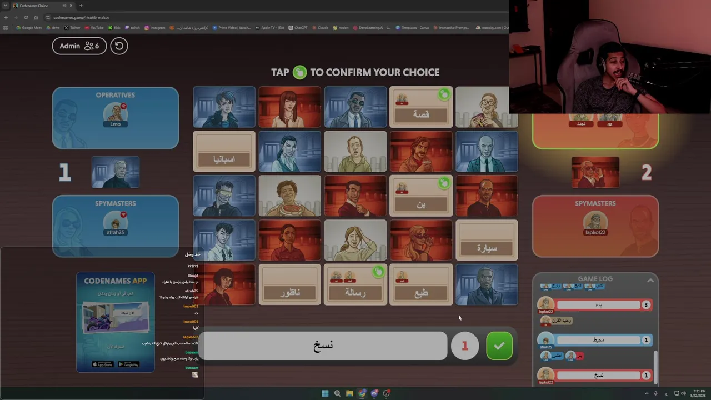Show hidden system tray icons chevron
The width and height of the screenshot is (711, 400).
tap(647, 393)
